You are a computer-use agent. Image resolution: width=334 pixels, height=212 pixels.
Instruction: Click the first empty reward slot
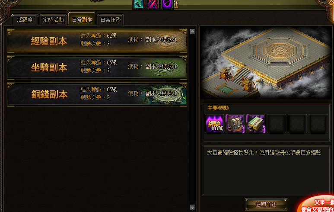(277, 124)
